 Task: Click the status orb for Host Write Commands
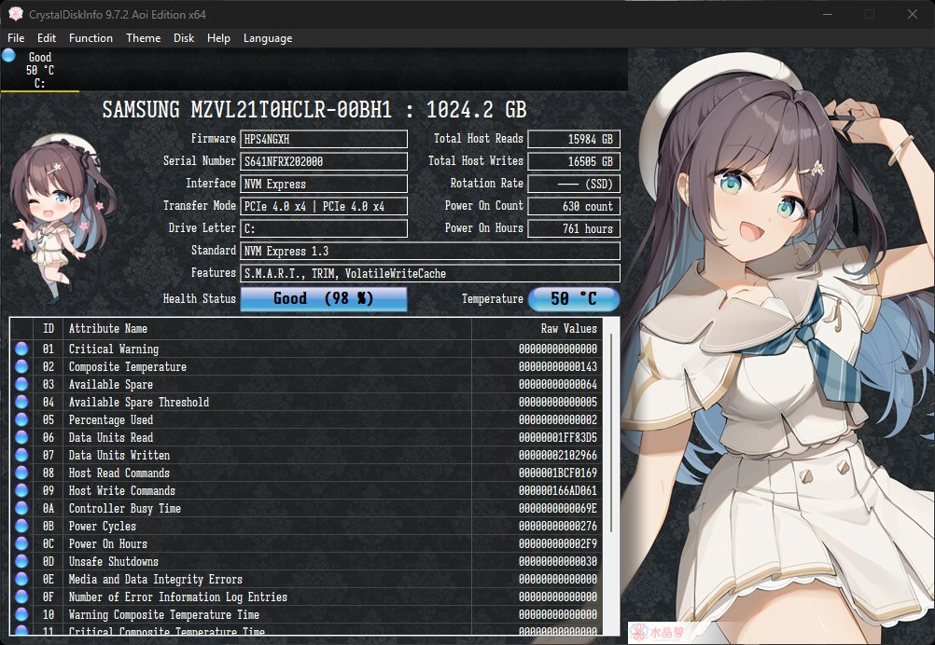point(21,490)
